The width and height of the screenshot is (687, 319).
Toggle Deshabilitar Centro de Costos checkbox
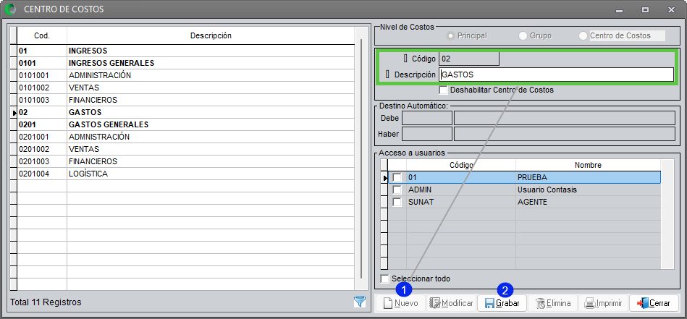[443, 90]
